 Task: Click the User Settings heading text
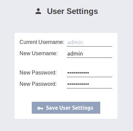click(72, 11)
